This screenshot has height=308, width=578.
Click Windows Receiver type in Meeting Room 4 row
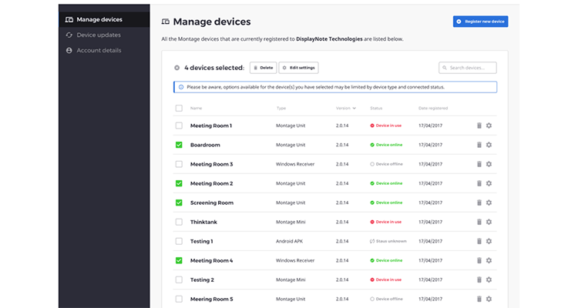295,260
